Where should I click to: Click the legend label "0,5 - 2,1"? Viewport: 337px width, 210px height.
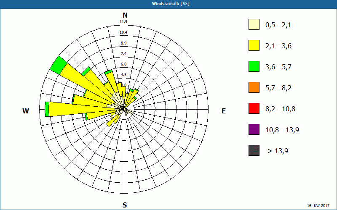[x=278, y=25]
